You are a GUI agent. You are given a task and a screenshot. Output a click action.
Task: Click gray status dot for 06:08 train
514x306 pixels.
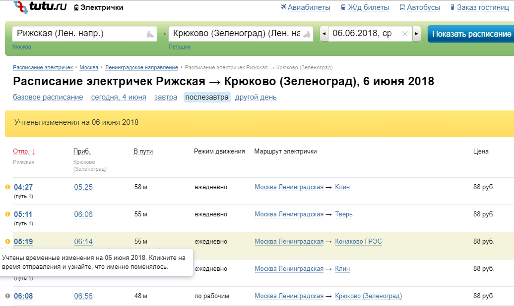point(7,296)
